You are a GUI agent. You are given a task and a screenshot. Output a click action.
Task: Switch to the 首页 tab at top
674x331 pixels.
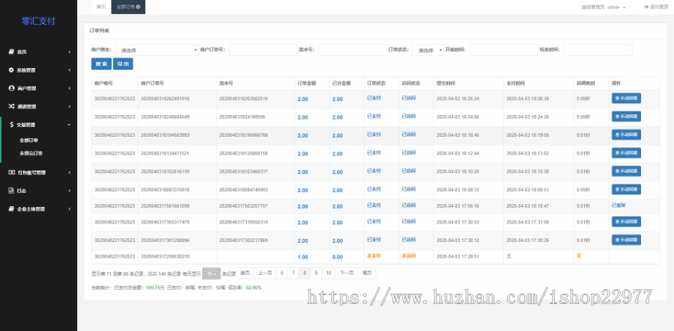tap(101, 7)
